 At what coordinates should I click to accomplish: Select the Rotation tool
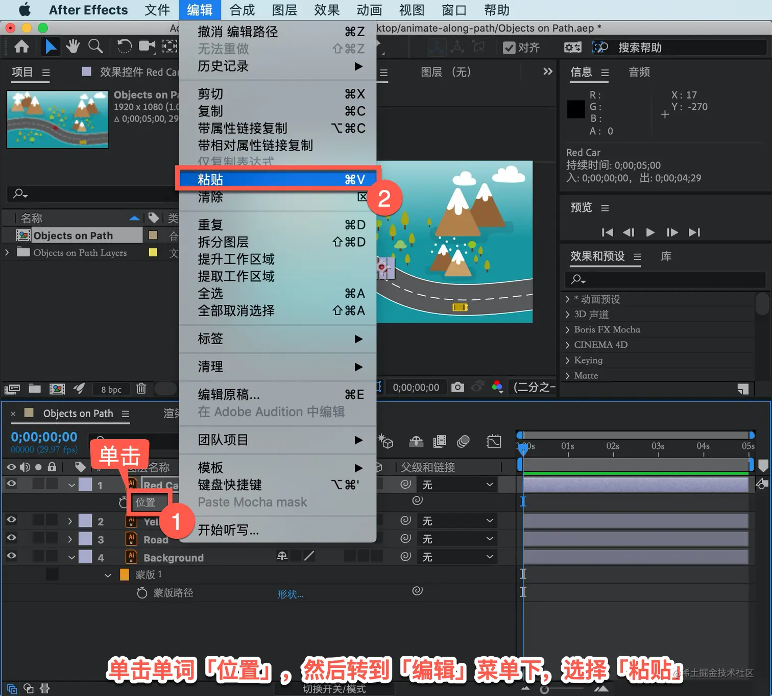(124, 46)
